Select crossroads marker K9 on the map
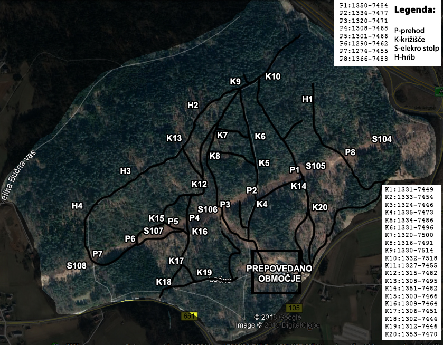This screenshot has height=345, width=443. pyautogui.click(x=235, y=81)
